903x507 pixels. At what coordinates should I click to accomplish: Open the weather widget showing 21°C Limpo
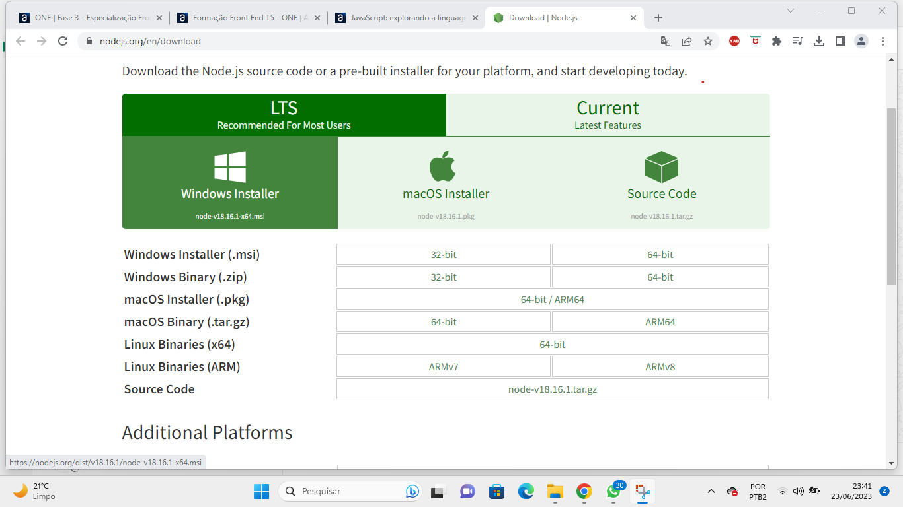click(x=34, y=491)
